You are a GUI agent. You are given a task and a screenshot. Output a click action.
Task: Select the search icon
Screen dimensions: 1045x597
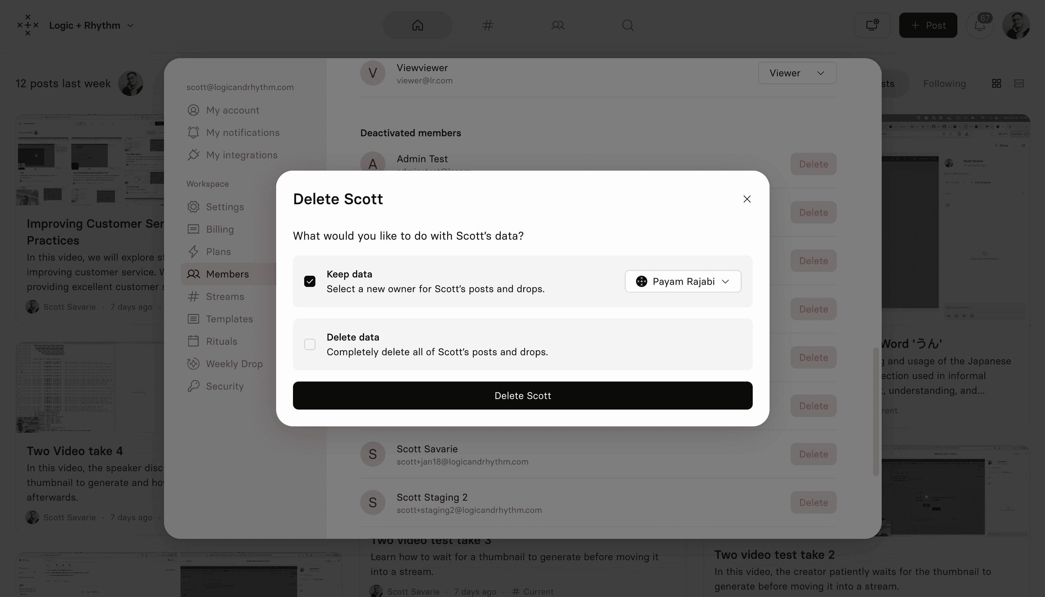(x=627, y=25)
